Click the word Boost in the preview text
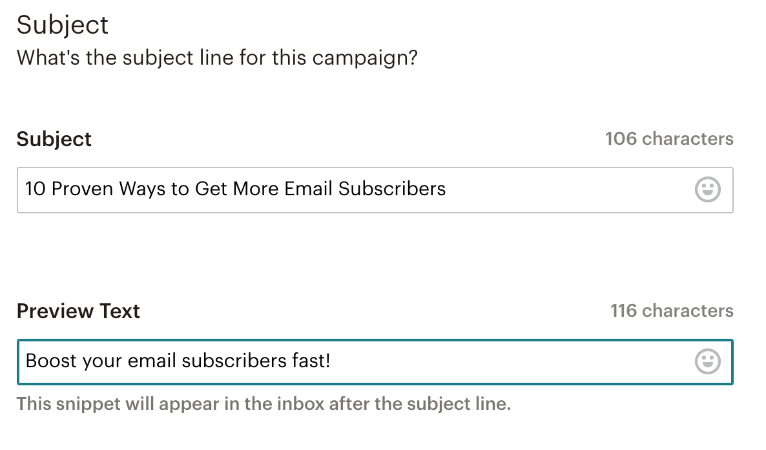This screenshot has width=766, height=450. click(50, 360)
